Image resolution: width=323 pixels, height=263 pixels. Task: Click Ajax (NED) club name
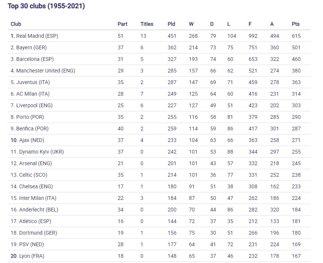pos(30,140)
